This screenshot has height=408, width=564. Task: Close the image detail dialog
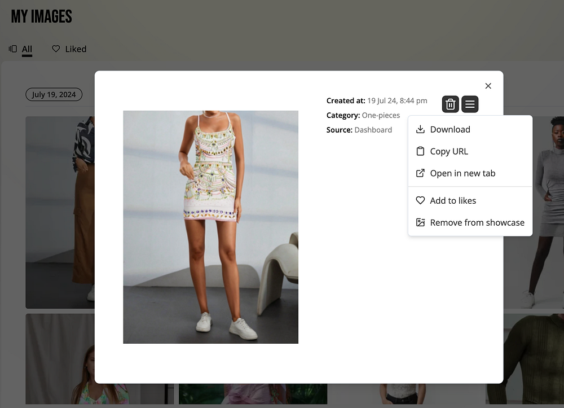[x=488, y=86]
